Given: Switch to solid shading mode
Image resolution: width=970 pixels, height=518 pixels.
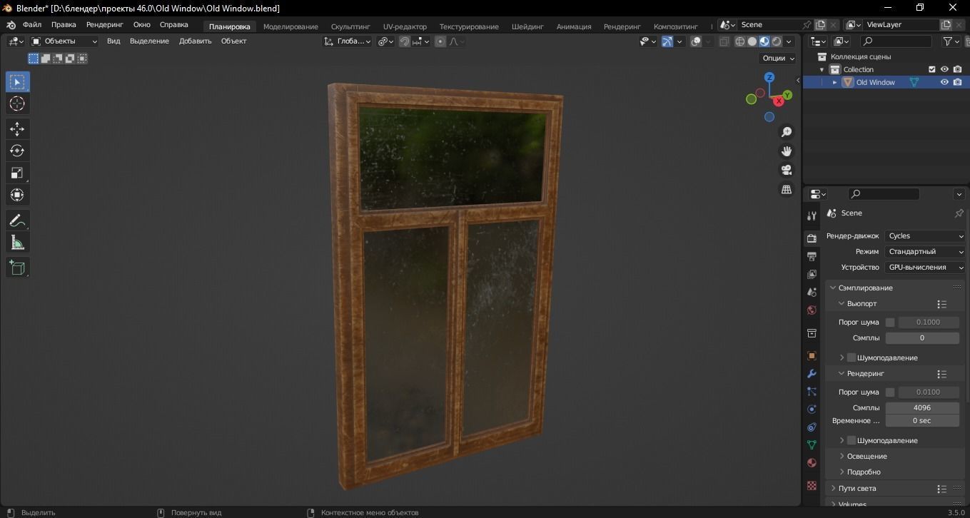Looking at the screenshot, I should coord(752,41).
